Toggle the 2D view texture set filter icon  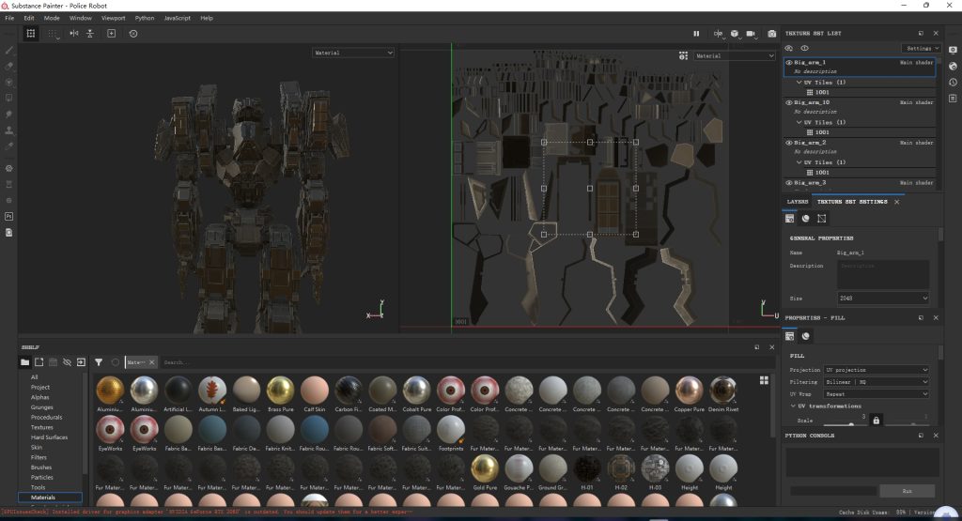(x=683, y=55)
